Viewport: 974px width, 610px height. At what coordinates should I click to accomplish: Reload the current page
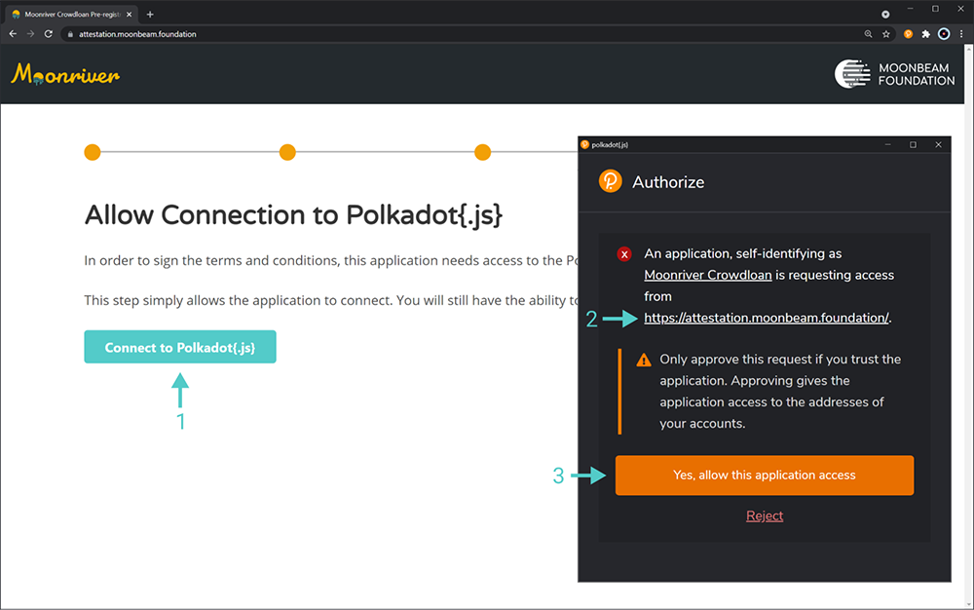(49, 33)
